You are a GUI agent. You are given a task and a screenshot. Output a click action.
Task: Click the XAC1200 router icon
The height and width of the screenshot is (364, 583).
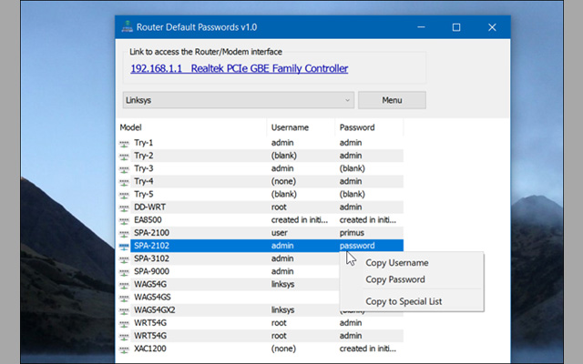(x=125, y=349)
